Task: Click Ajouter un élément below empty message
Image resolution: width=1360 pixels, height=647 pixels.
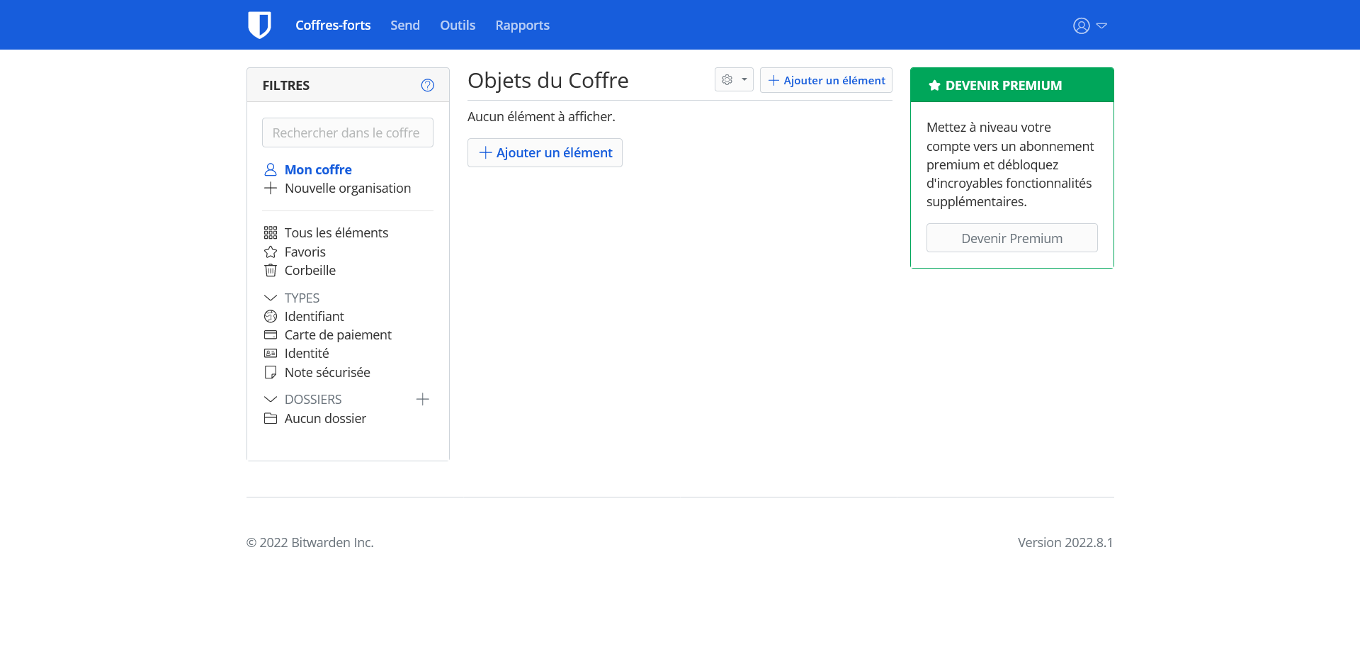Action: (545, 152)
